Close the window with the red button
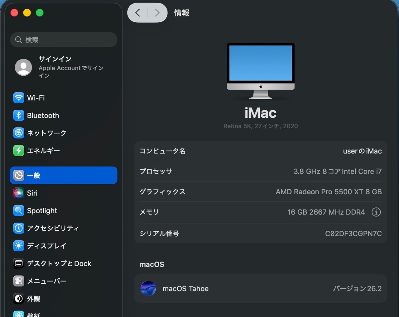399x317 pixels. 14,13
